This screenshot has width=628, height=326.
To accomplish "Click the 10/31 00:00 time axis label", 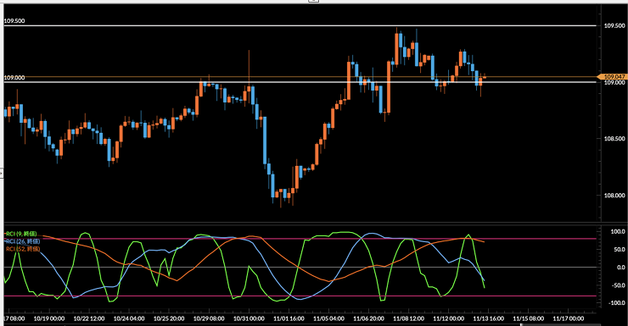I will (x=249, y=318).
